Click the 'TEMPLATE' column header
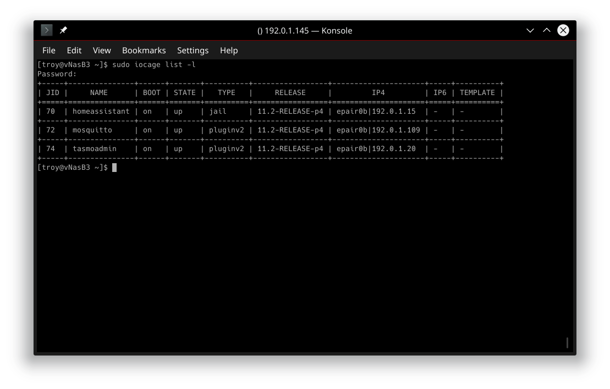 477,93
